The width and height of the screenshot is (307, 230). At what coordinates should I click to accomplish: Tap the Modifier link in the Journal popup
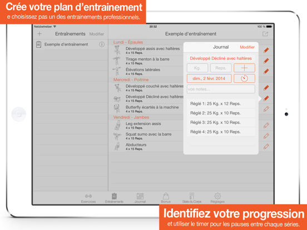pos(247,47)
